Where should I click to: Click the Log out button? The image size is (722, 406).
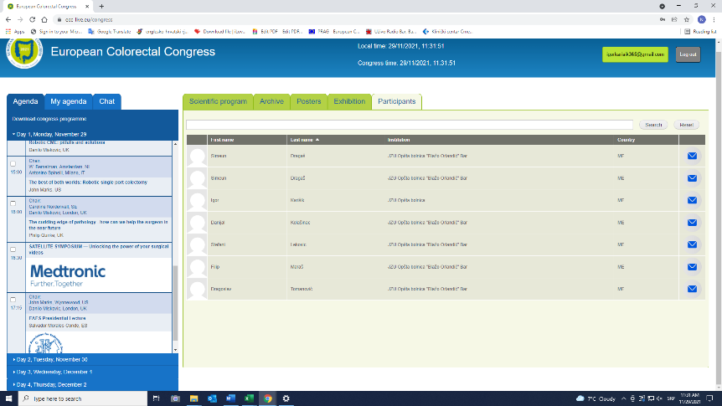[x=688, y=54]
